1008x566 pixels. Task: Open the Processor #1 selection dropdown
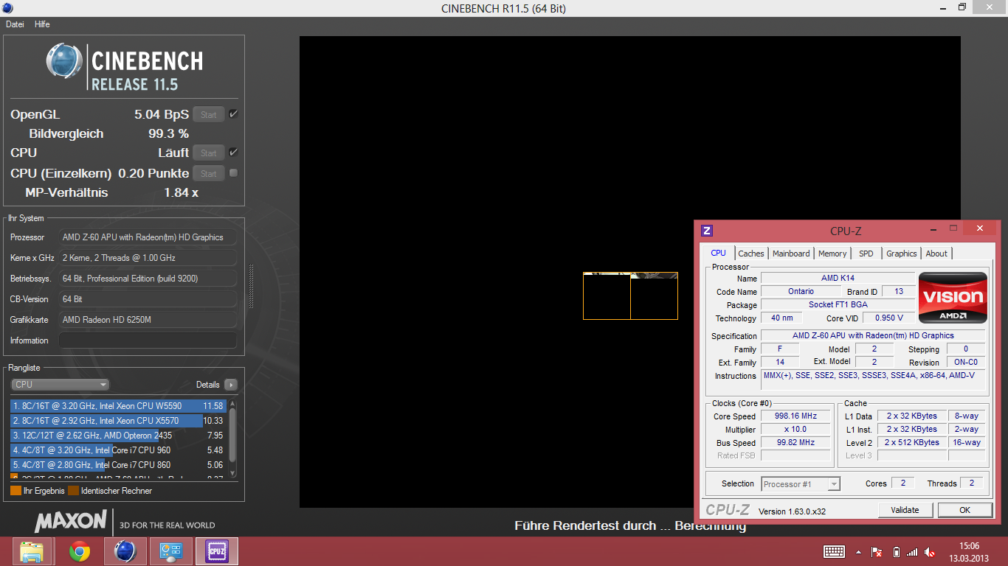[x=801, y=484]
